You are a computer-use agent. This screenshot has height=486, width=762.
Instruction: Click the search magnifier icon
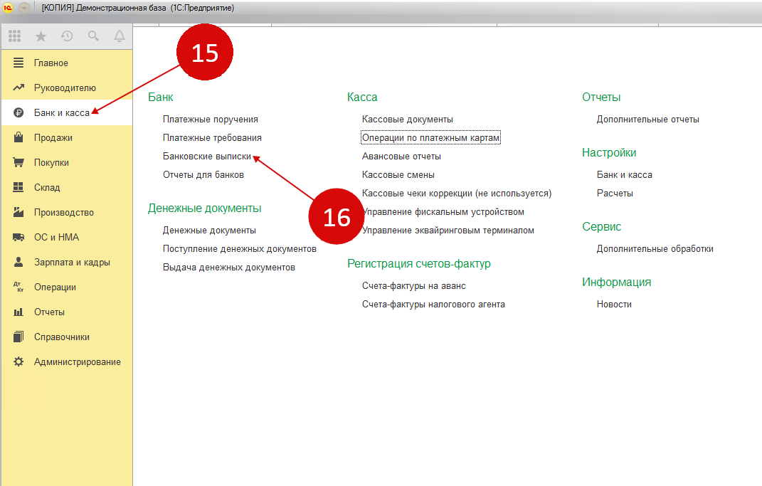tap(93, 36)
